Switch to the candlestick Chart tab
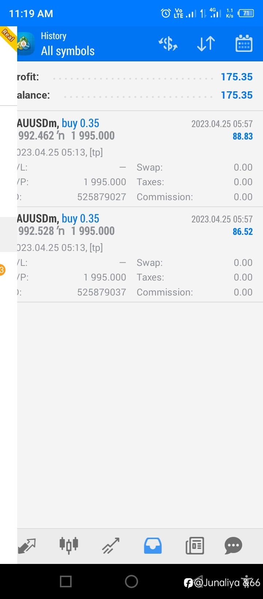The height and width of the screenshot is (599, 263). [x=69, y=545]
